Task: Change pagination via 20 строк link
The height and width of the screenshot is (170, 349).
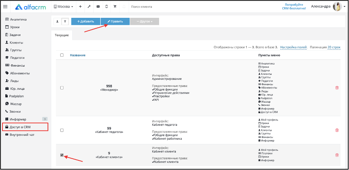Action: (x=334, y=47)
